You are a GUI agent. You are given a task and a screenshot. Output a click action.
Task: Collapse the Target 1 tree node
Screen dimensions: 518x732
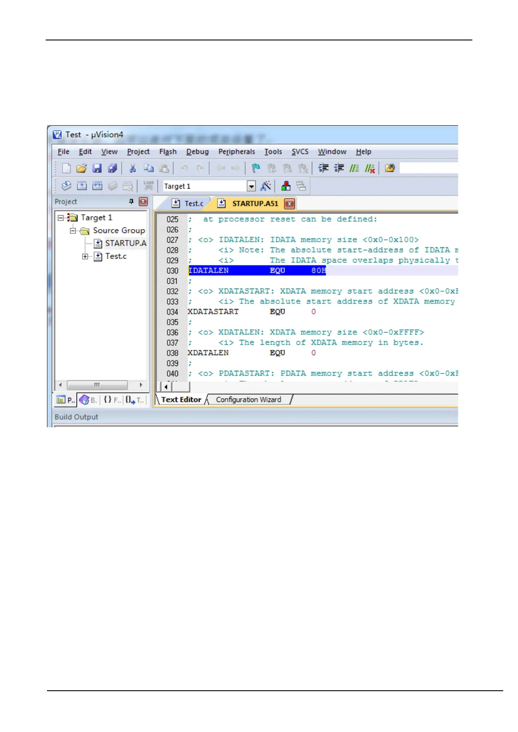[x=61, y=218]
